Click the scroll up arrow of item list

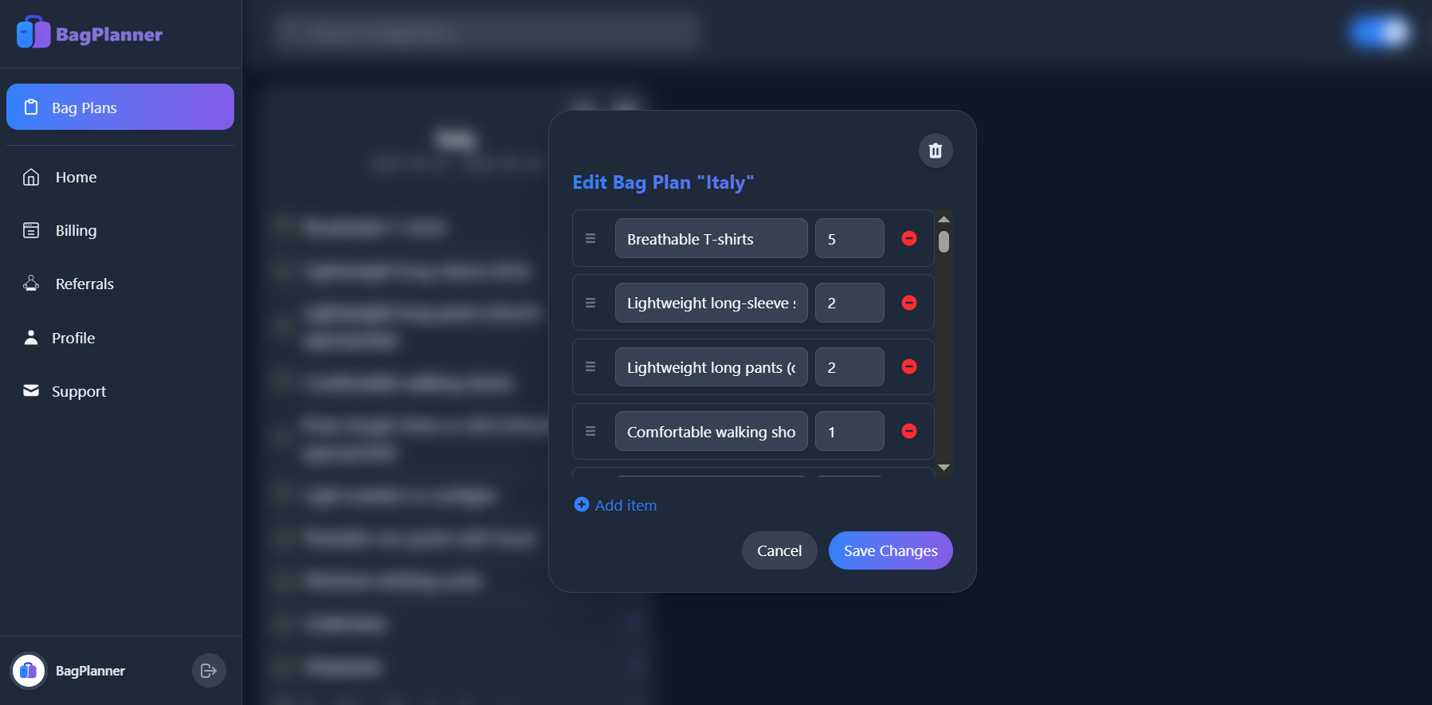(944, 219)
